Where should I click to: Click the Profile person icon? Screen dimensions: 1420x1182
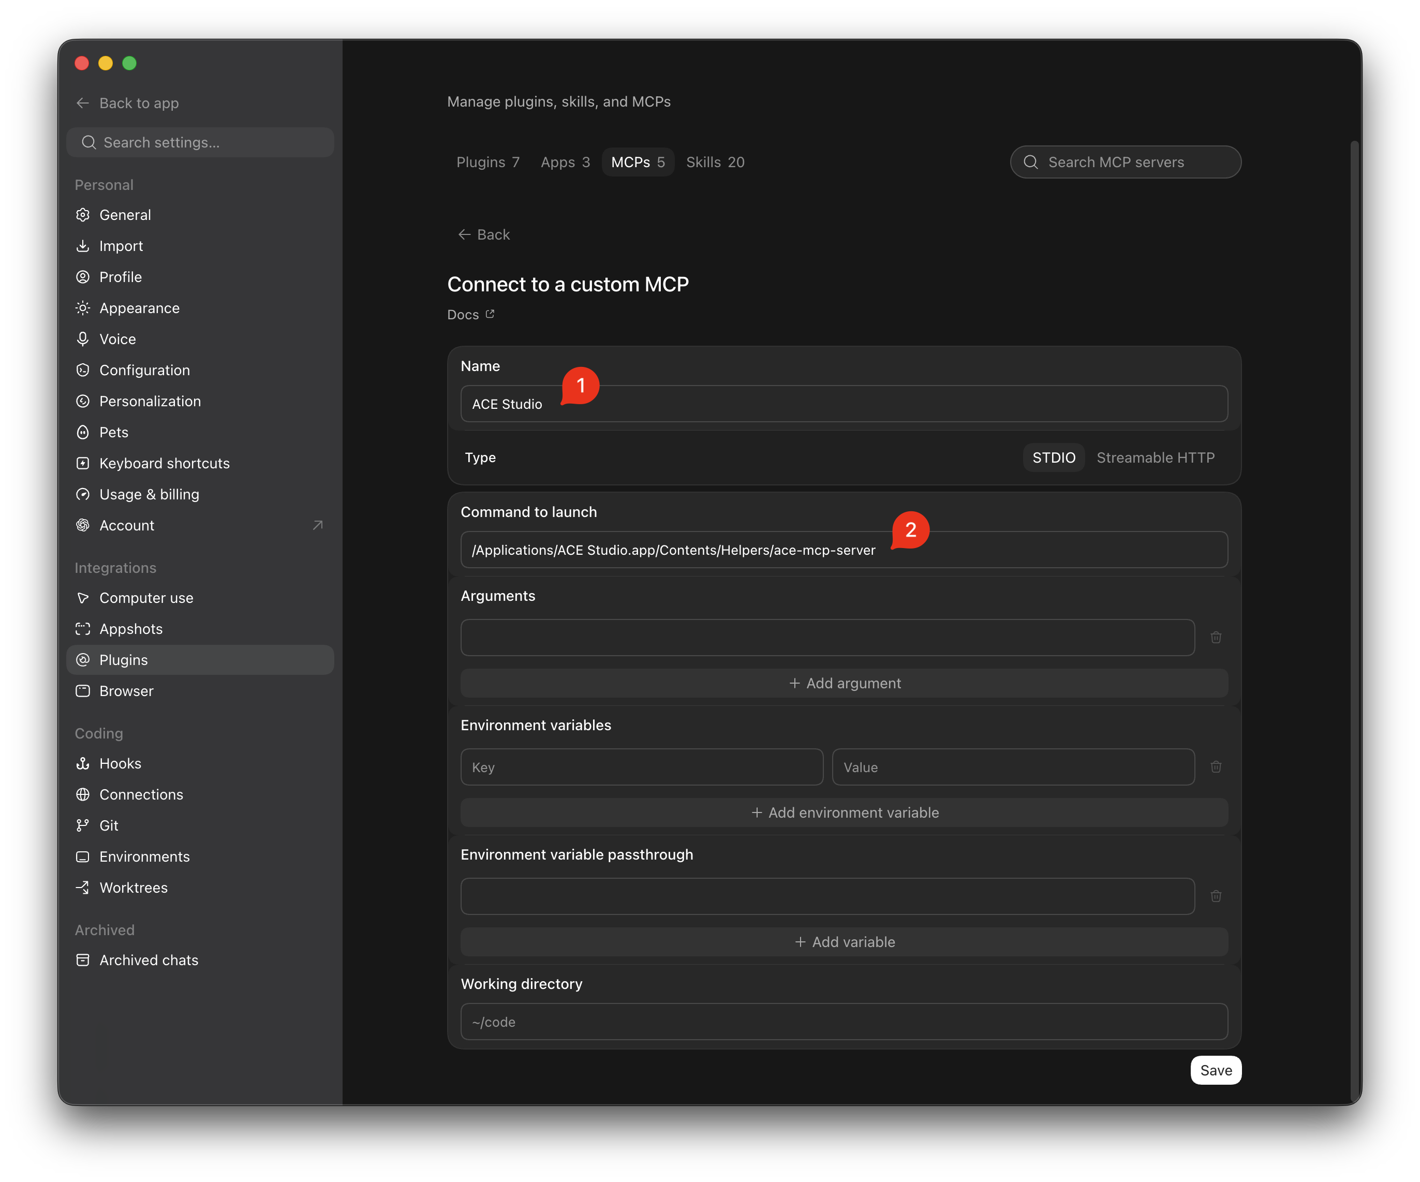82,277
